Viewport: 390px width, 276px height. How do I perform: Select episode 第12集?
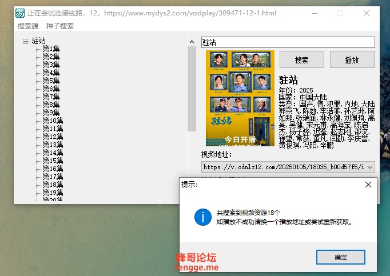tap(53, 137)
